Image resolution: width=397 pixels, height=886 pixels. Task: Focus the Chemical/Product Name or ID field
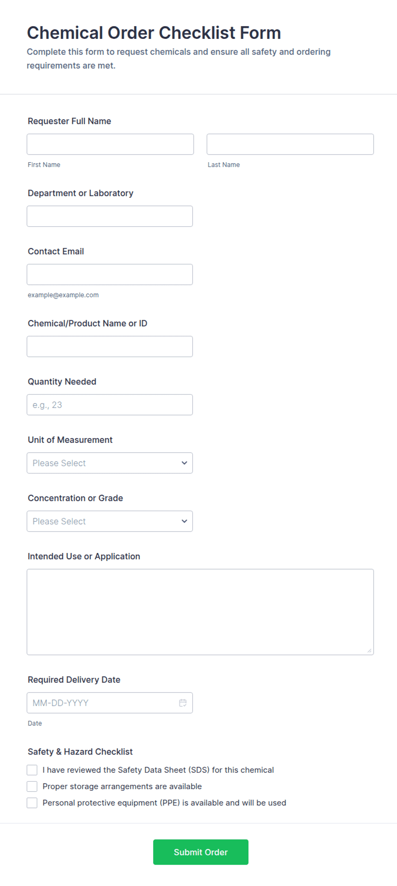click(x=109, y=347)
